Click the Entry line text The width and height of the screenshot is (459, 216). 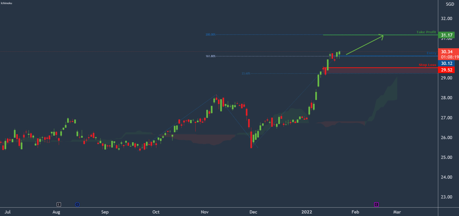tap(431, 53)
